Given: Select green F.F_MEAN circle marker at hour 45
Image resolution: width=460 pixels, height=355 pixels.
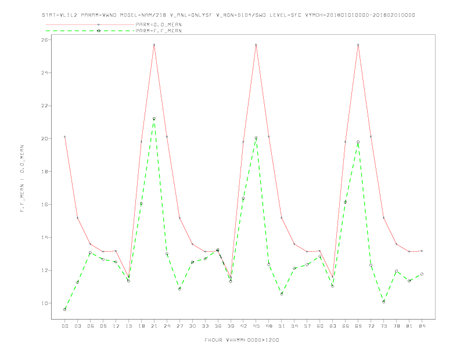Looking at the screenshot, I should point(256,137).
